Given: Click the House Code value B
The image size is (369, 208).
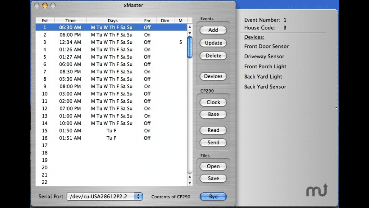Looking at the screenshot, I should point(285,28).
